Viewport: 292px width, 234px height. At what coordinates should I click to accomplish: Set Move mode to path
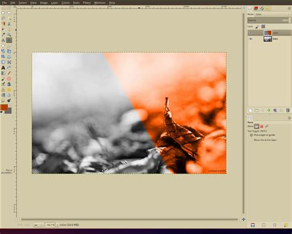click(x=267, y=126)
